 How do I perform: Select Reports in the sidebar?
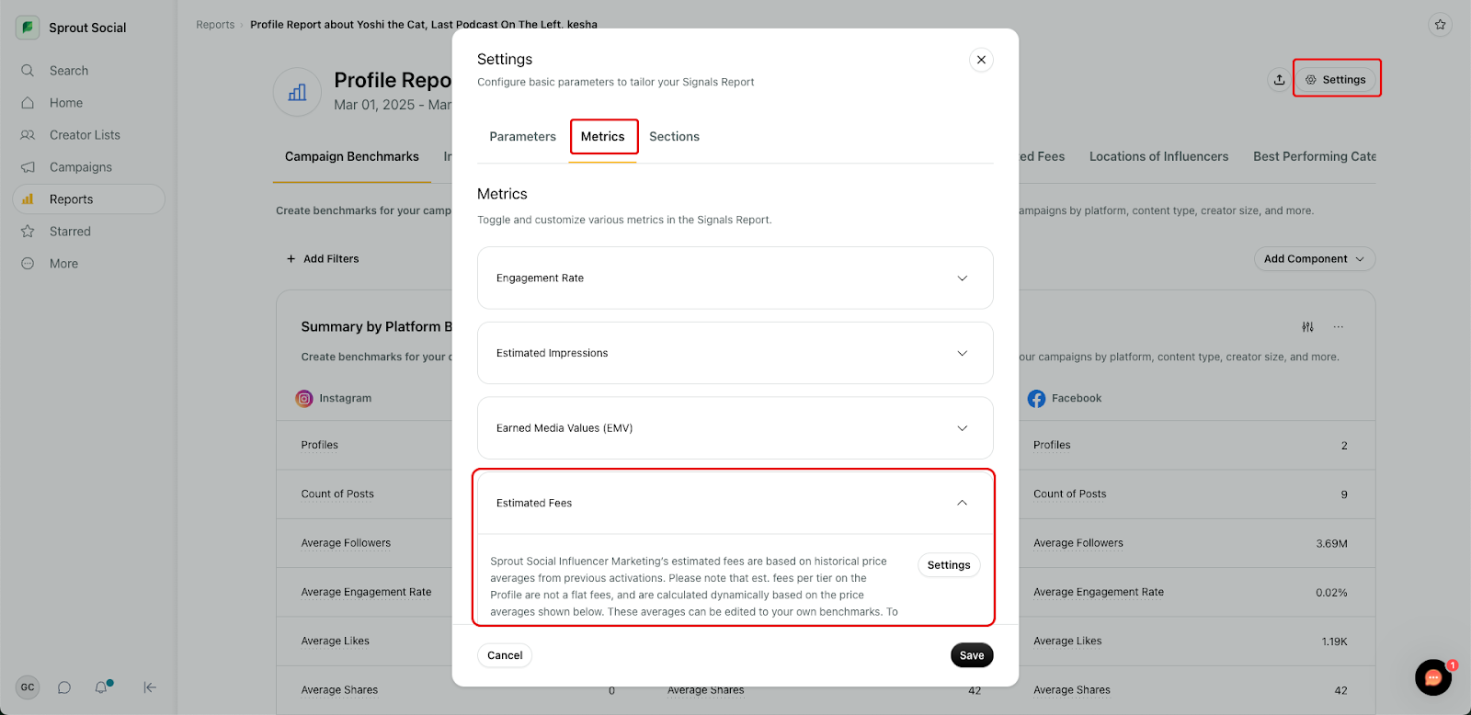pos(88,199)
